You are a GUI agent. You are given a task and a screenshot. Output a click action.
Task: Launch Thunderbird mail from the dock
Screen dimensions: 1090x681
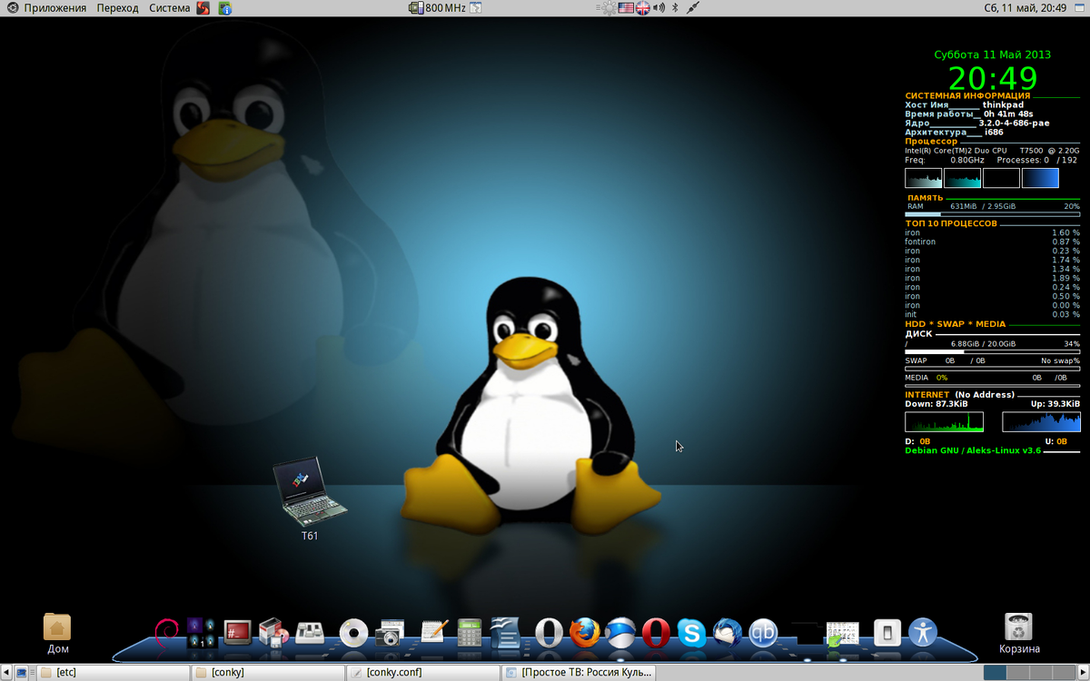point(728,632)
